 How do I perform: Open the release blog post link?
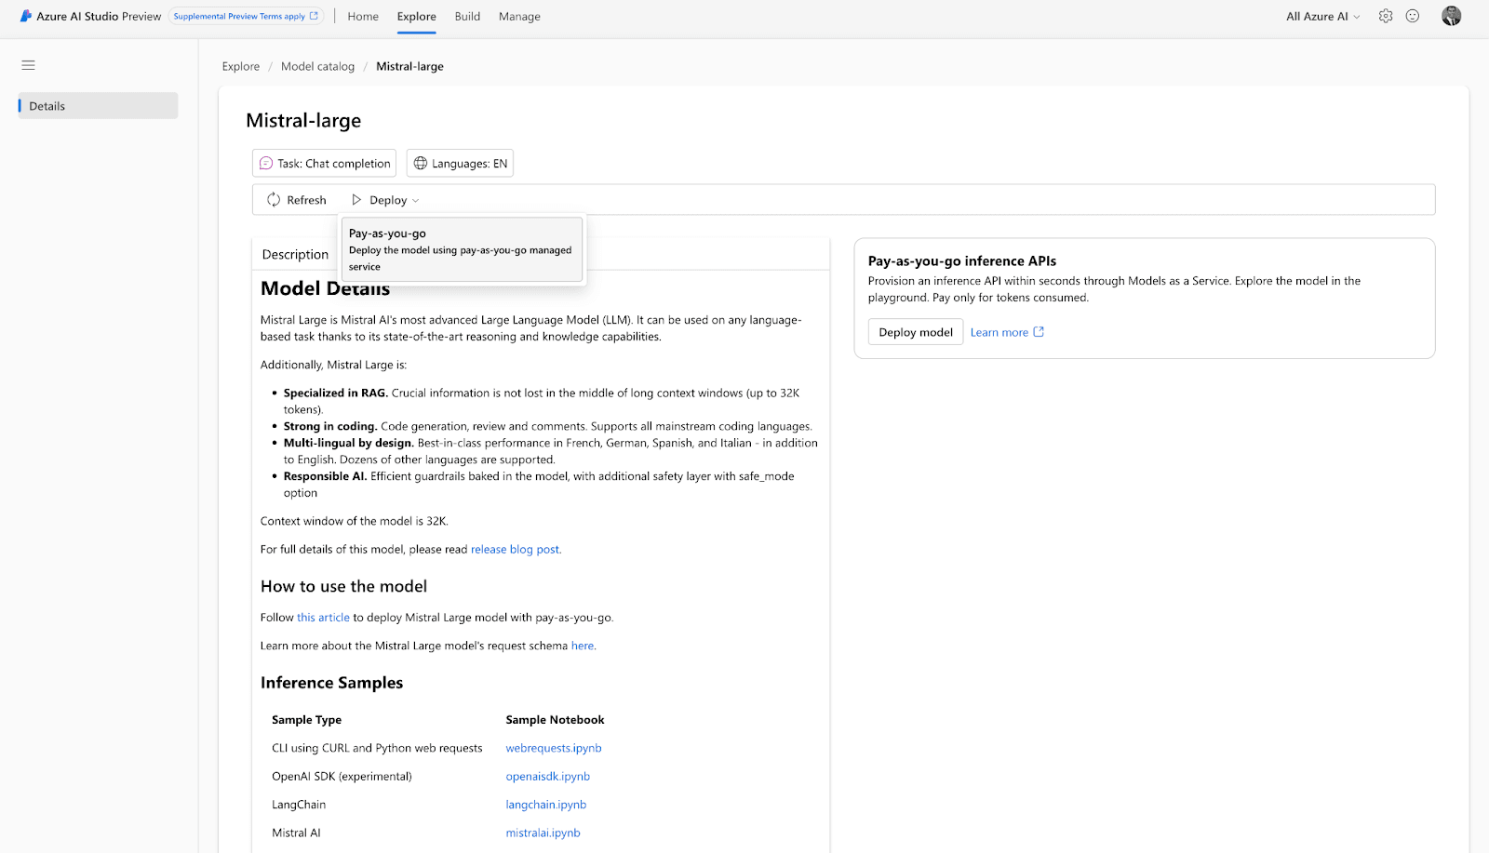point(516,550)
